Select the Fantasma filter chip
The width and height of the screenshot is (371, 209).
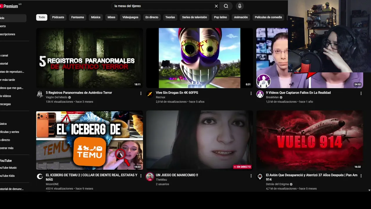[x=77, y=17]
